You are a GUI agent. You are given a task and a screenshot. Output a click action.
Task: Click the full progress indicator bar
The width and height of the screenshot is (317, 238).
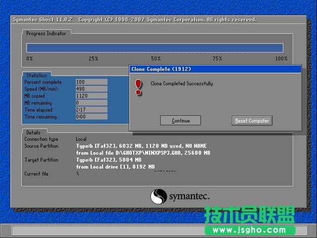coord(155,48)
